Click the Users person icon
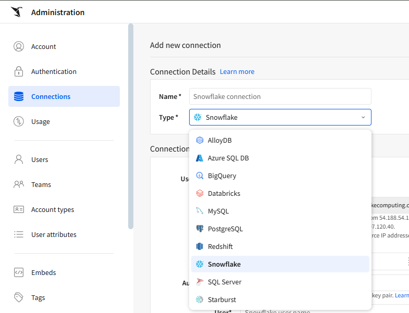The image size is (409, 313). 19,159
